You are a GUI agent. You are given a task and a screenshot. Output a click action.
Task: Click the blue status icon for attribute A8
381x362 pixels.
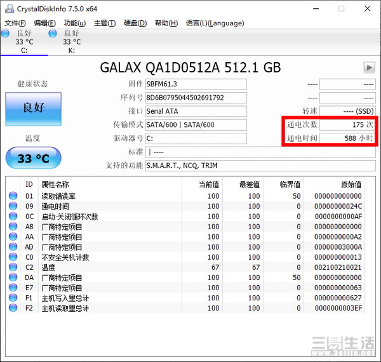pos(13,226)
